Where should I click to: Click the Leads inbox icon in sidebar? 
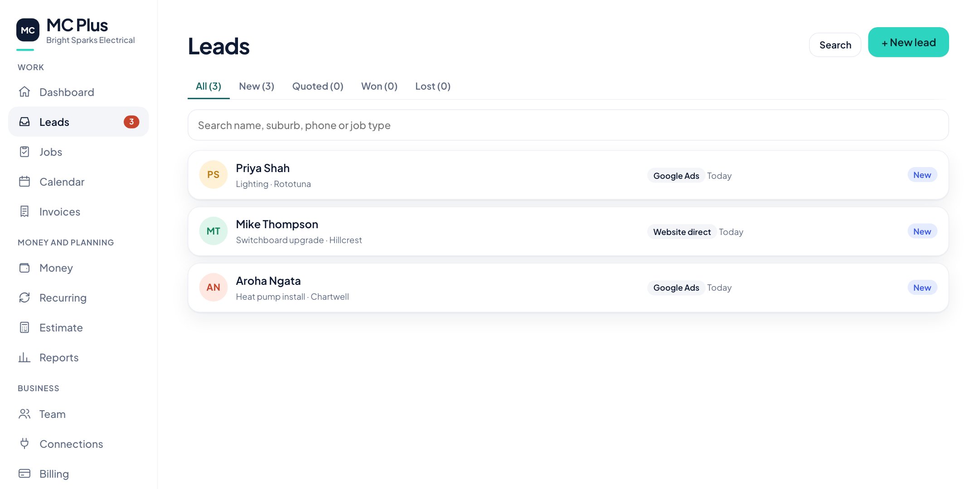(x=24, y=122)
